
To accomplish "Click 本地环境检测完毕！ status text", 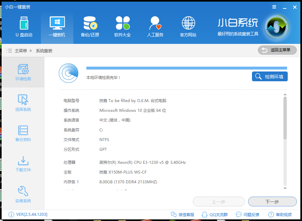I will coord(104,78).
